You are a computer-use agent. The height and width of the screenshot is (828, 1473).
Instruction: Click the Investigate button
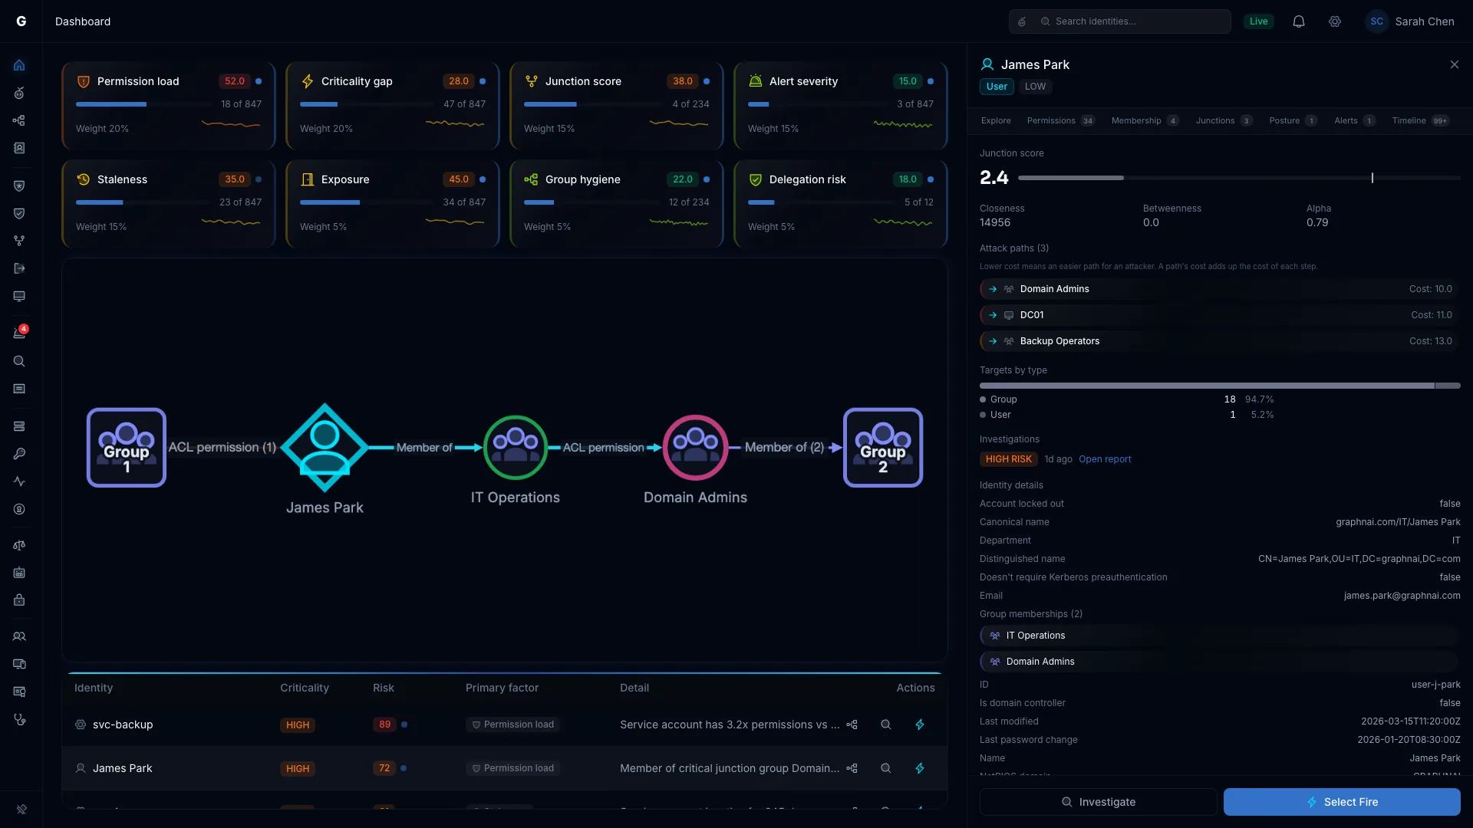pyautogui.click(x=1098, y=802)
